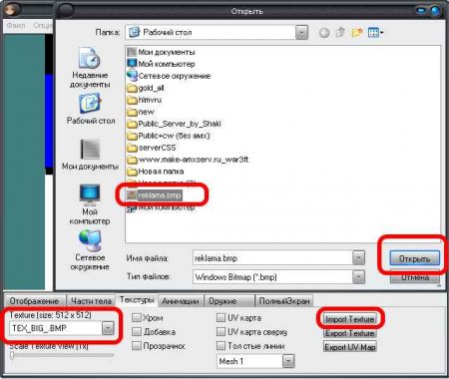Click the Export Texture button
Image resolution: width=449 pixels, height=379 pixels.
click(350, 333)
